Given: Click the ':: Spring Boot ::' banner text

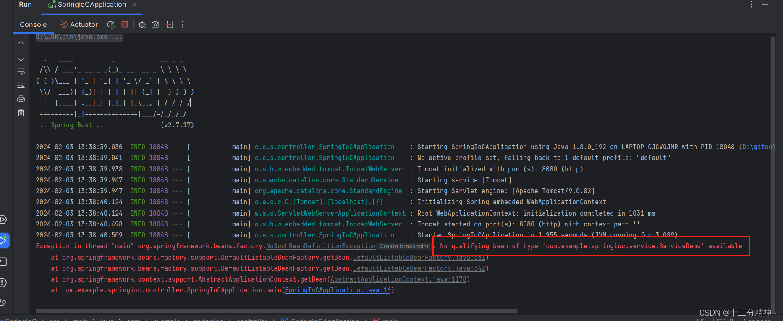Looking at the screenshot, I should (71, 125).
